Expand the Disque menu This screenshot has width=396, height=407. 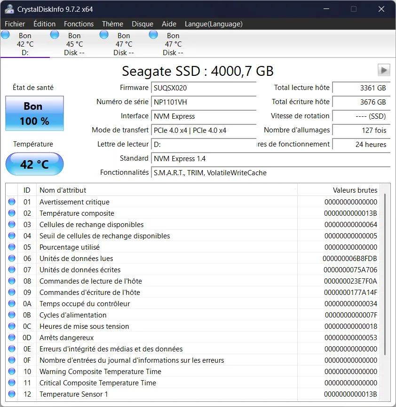click(143, 24)
